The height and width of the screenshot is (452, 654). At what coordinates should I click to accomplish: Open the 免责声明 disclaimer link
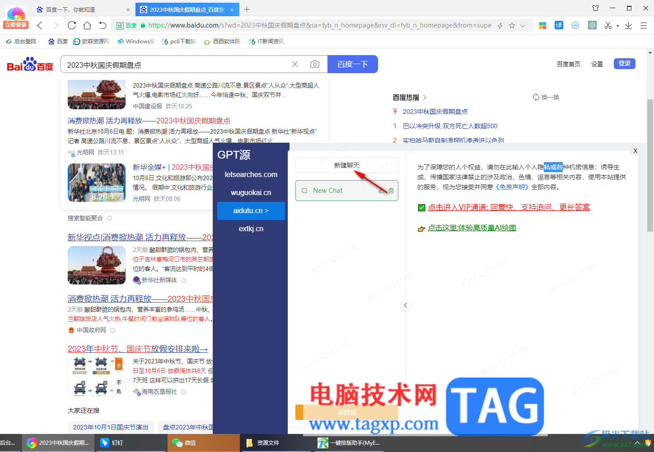pos(512,187)
